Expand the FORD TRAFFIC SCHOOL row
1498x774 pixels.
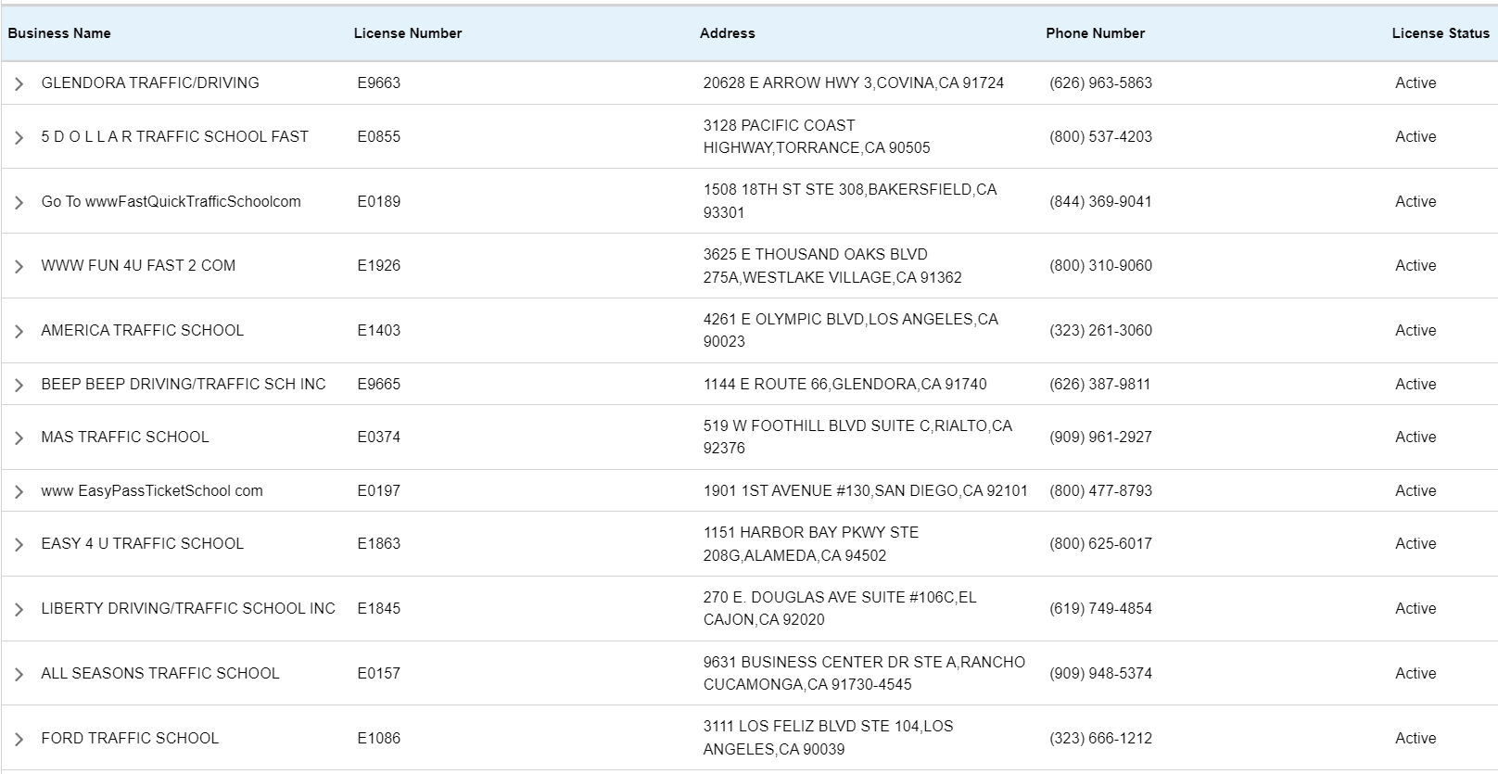19,739
